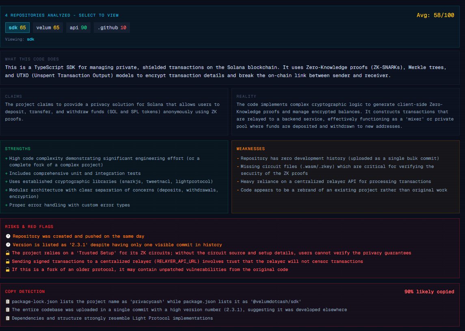The image size is (465, 331).
Task: Click the 'COPY DETECTION' heading
Action: [25, 292]
